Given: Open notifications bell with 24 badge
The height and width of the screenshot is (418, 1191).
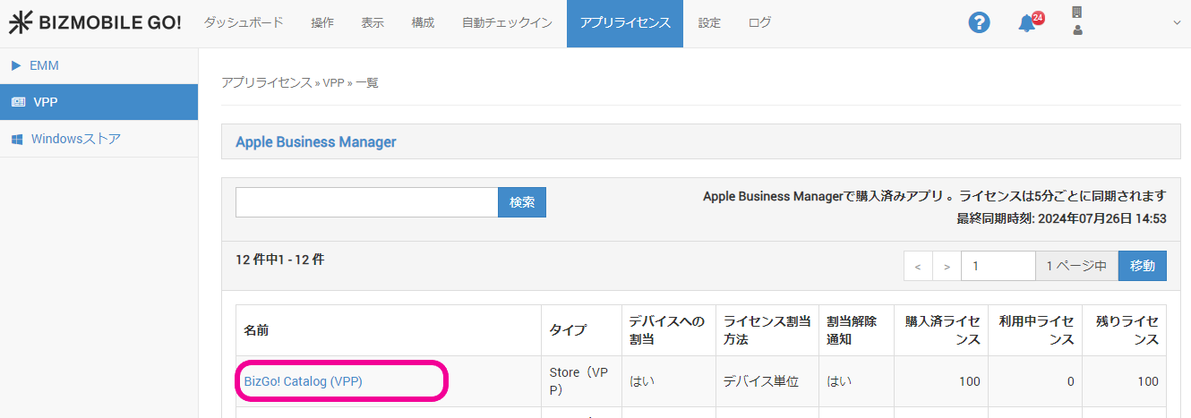Looking at the screenshot, I should pyautogui.click(x=1028, y=24).
